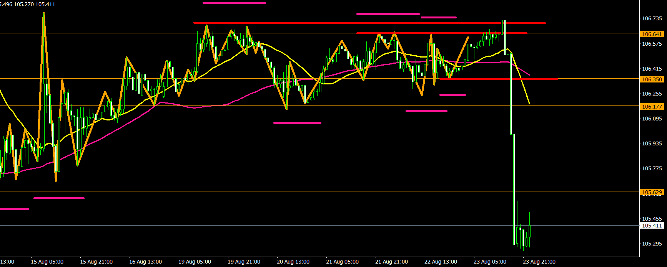Viewport: 667px width, 267px height.
Task: Click the 23 Aug 21:00 time label
Action: [539, 262]
